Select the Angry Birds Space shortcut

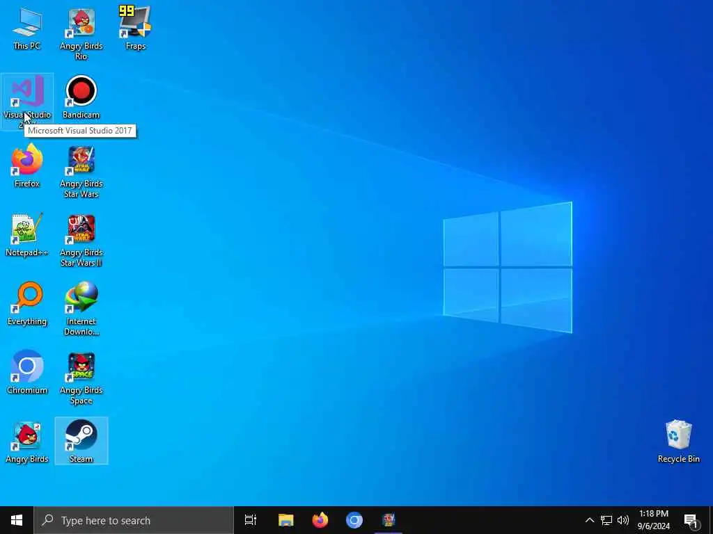tap(81, 378)
